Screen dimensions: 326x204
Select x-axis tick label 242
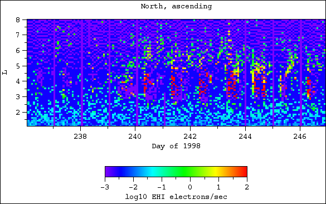[190, 137]
